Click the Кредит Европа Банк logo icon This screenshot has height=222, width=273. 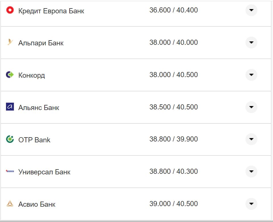[10, 10]
